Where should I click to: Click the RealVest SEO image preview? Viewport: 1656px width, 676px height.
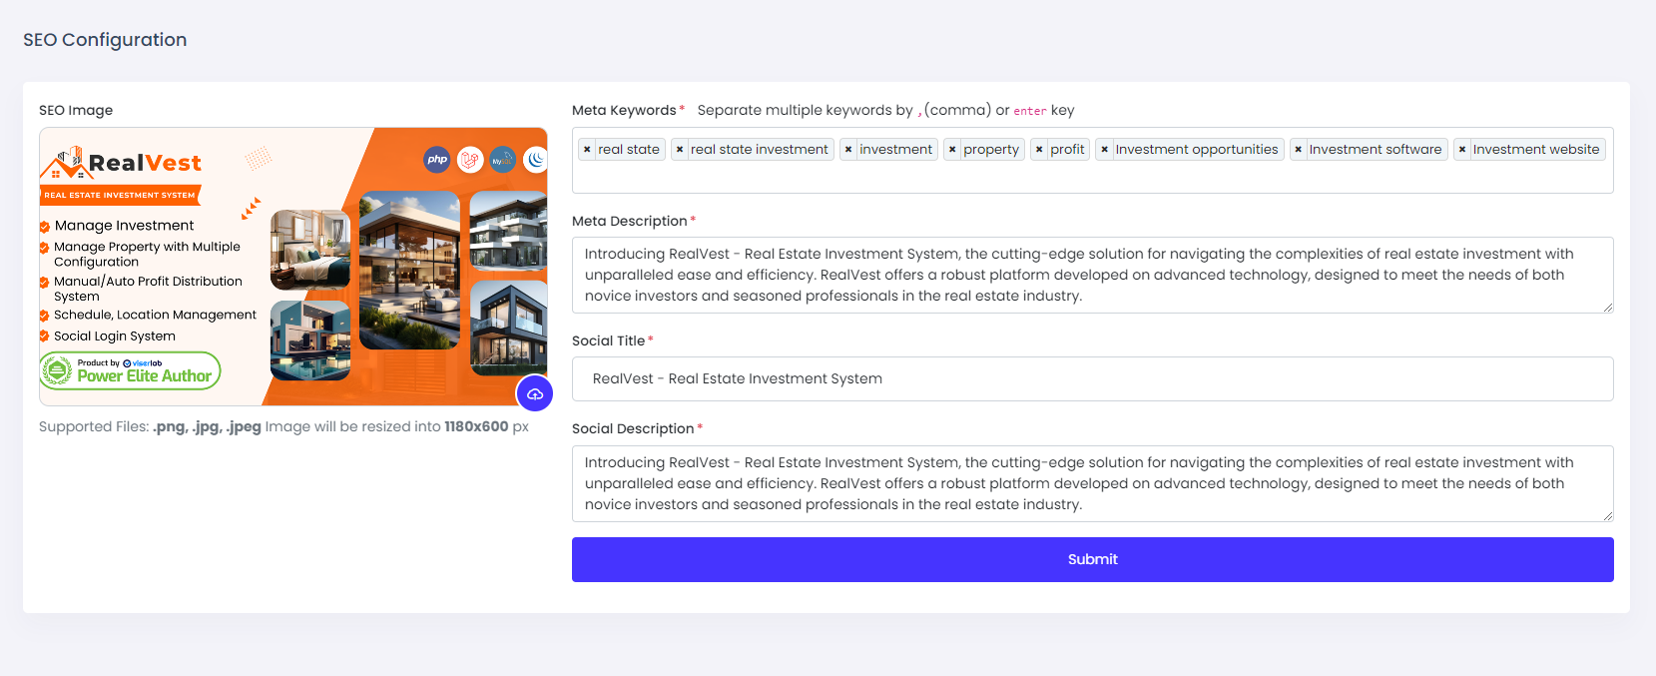(x=293, y=267)
